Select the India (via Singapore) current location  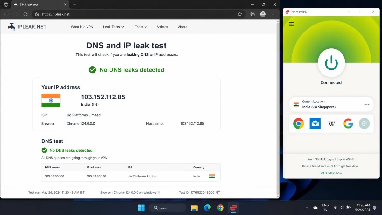pyautogui.click(x=331, y=104)
